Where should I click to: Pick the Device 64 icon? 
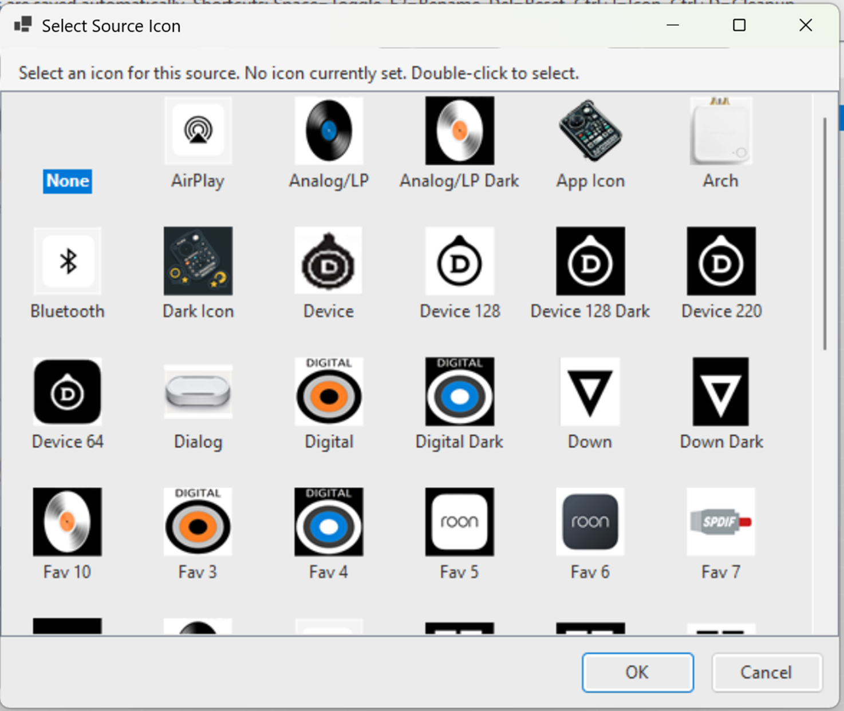68,391
